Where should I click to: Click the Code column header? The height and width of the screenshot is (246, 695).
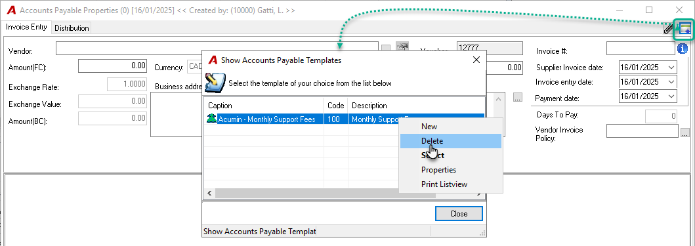tap(335, 106)
